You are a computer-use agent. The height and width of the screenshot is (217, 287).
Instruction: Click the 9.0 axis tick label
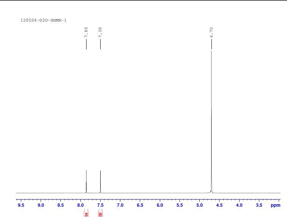41,205
